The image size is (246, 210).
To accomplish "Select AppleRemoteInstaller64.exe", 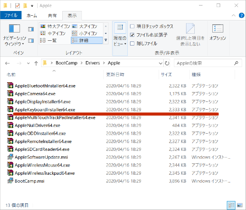I will [43, 141].
